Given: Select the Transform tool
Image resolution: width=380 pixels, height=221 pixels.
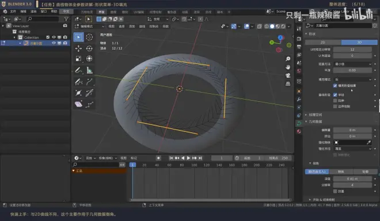Looking at the screenshot, I should (89, 59).
